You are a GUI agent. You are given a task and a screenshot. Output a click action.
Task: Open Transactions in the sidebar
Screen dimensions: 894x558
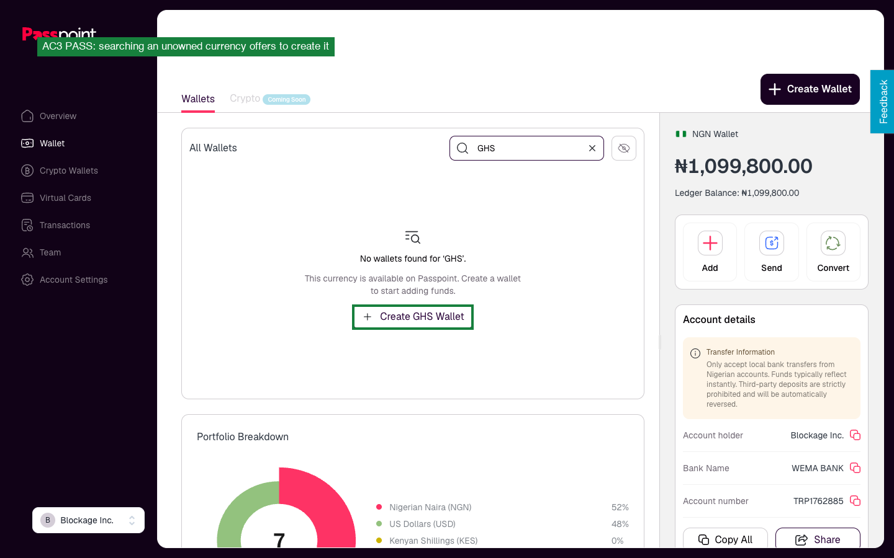[56, 225]
